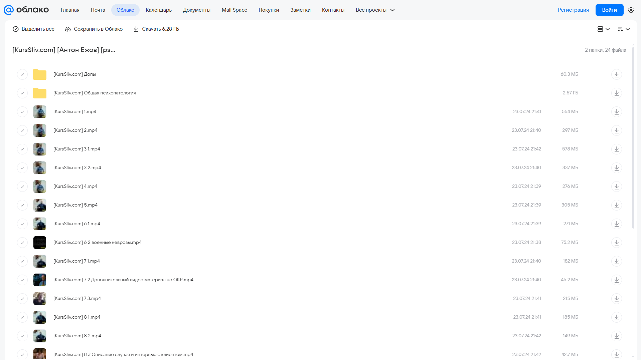Screen dimensions: 641x360
Task: Click download icon for 8 2.mp4
Action: (x=616, y=336)
